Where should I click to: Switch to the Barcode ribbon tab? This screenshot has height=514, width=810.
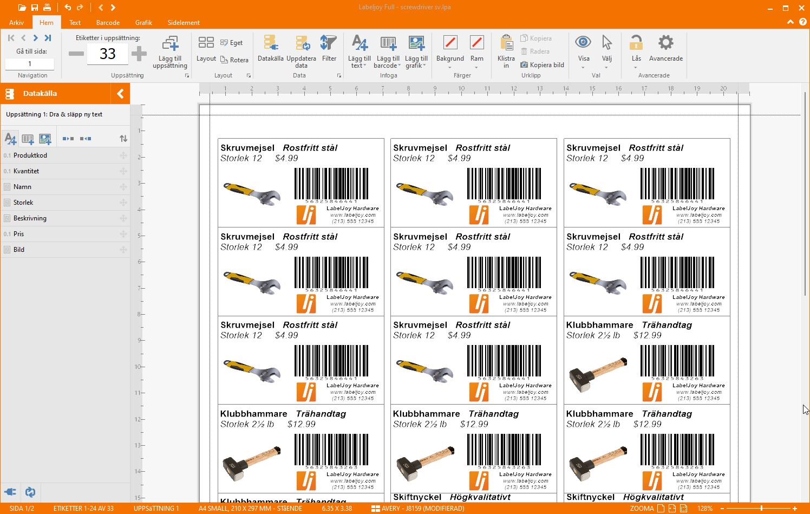tap(108, 23)
